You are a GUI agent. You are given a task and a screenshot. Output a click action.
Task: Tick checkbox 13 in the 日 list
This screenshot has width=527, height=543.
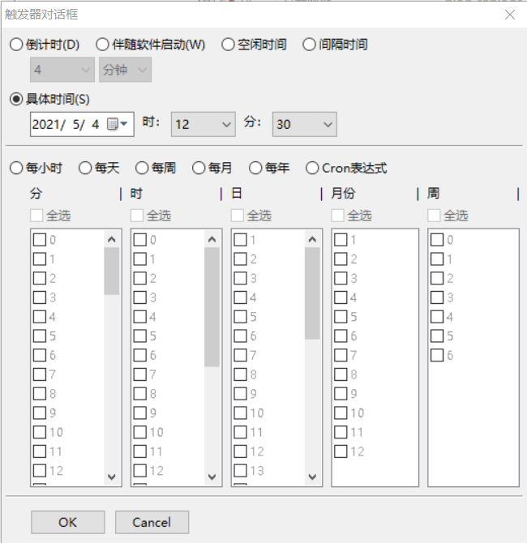241,470
